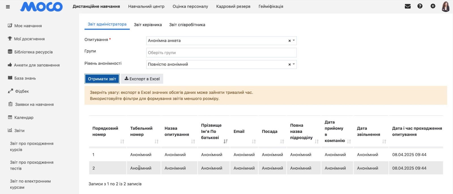Sort by Дата прийому в компанію column
This screenshot has width=453, height=194.
coord(349,141)
